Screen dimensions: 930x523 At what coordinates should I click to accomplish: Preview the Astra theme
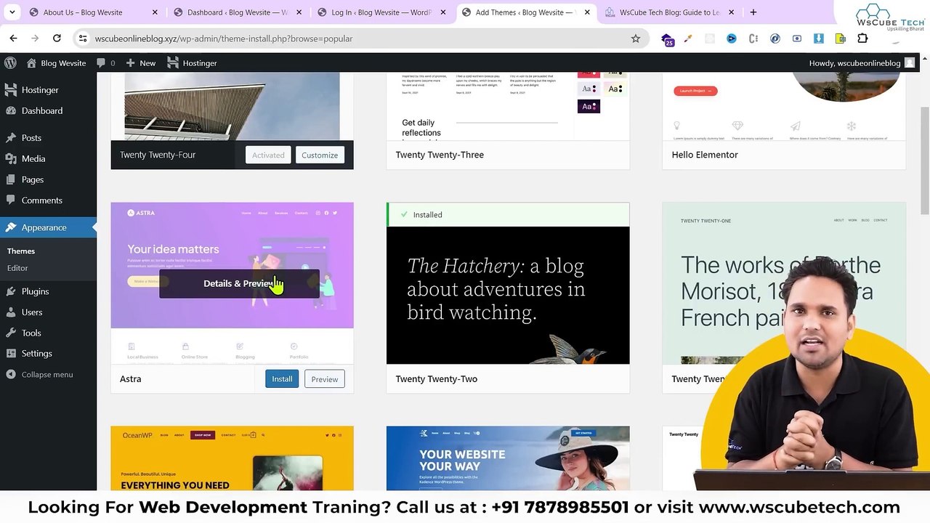(x=325, y=379)
